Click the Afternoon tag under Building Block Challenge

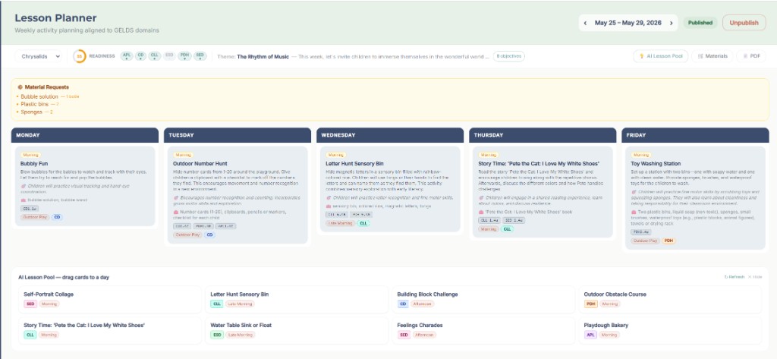(x=422, y=304)
